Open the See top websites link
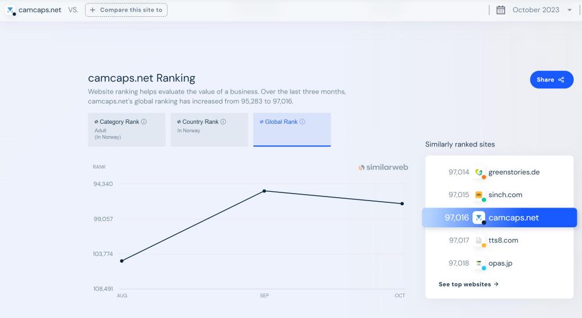This screenshot has width=582, height=318. click(x=469, y=284)
